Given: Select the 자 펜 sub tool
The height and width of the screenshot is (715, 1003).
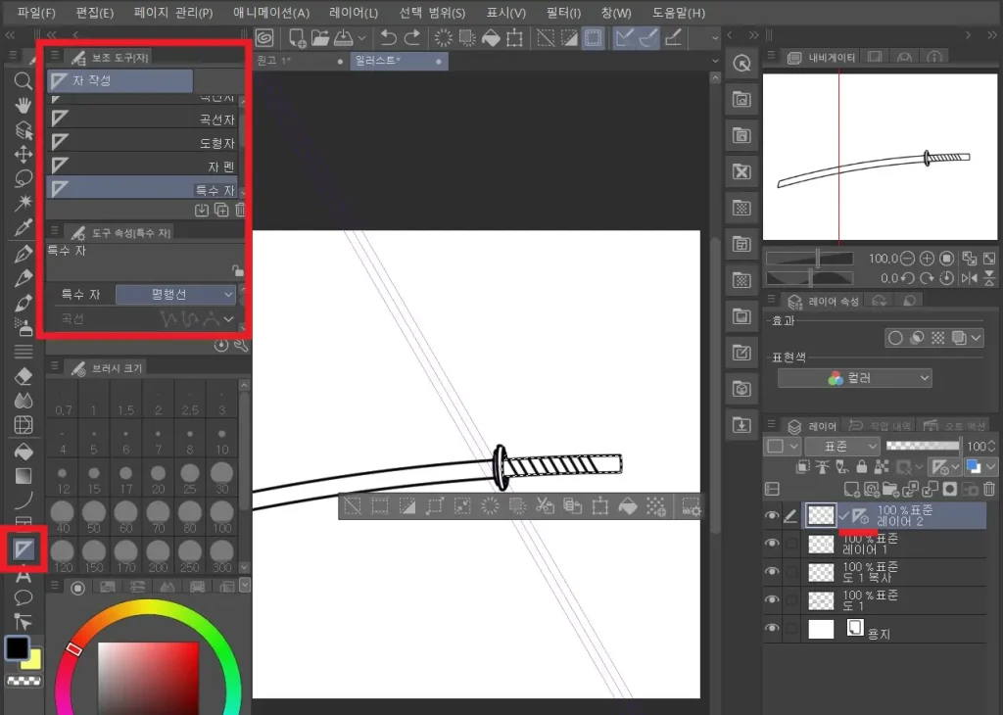Looking at the screenshot, I should (147, 167).
